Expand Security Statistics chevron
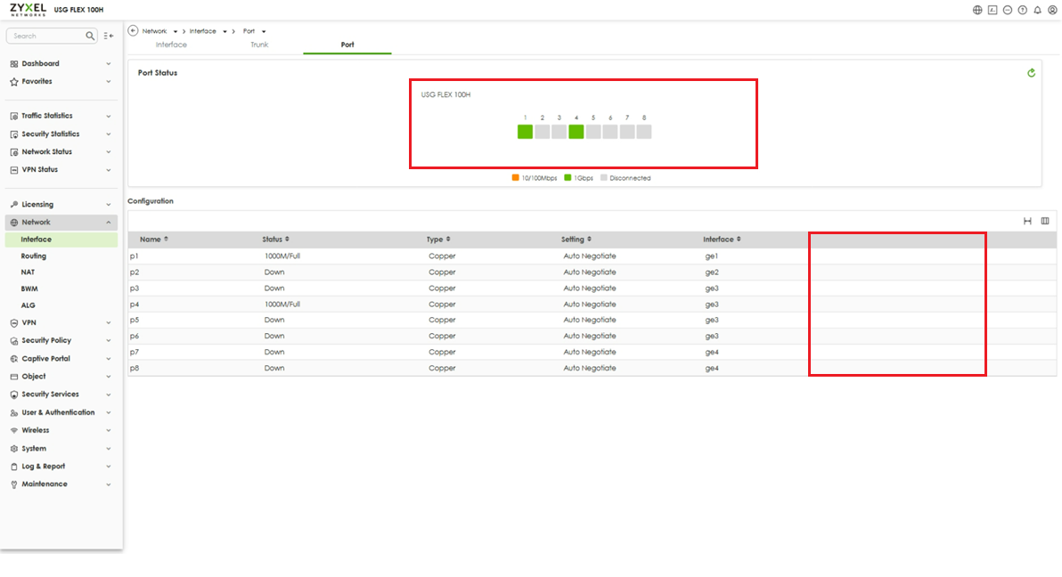The width and height of the screenshot is (1062, 577). 109,134
